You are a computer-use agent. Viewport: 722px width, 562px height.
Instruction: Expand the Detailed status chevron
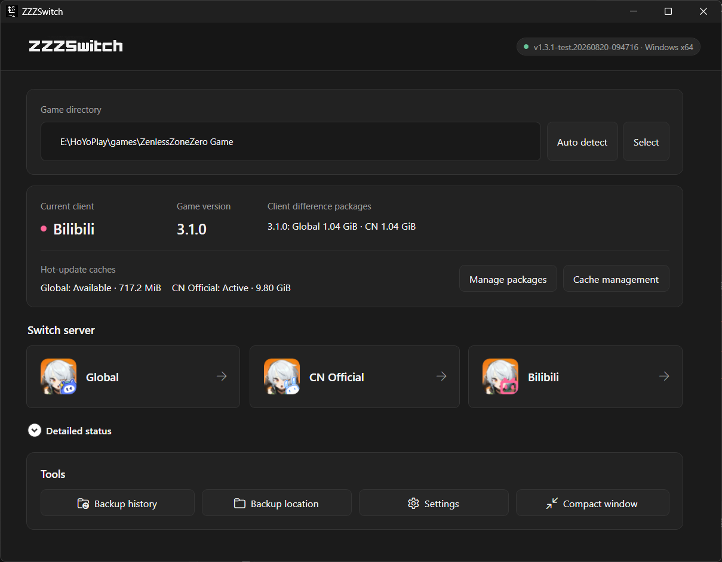[x=35, y=431]
